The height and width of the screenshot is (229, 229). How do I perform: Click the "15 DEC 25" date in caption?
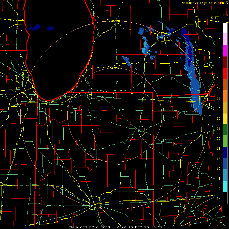(x=139, y=227)
